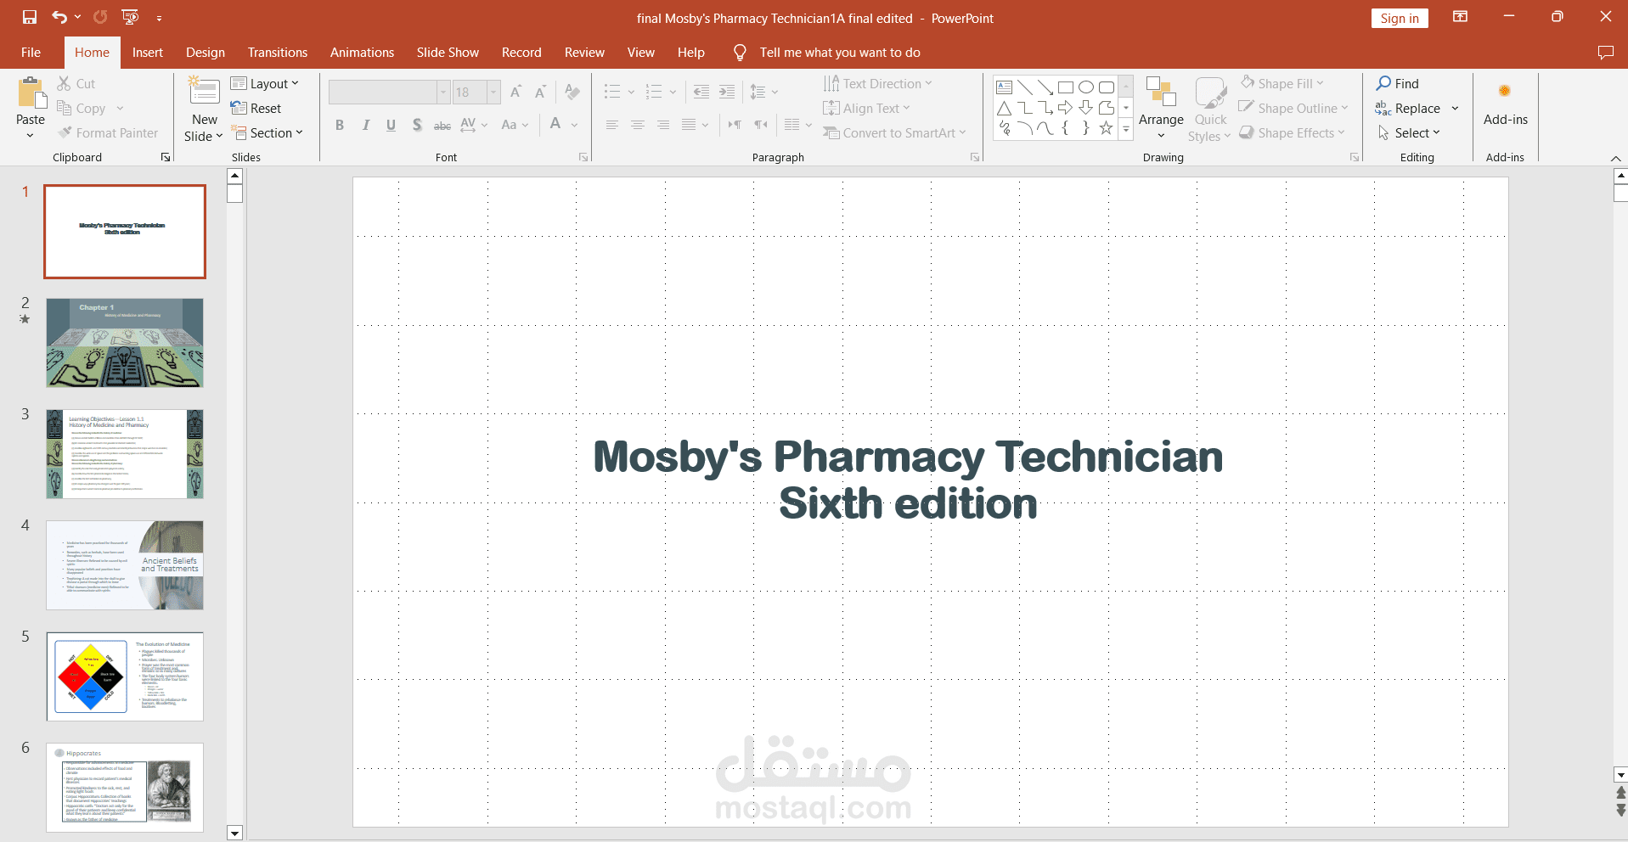Open the Transitions tab
The width and height of the screenshot is (1628, 842).
pos(278,53)
